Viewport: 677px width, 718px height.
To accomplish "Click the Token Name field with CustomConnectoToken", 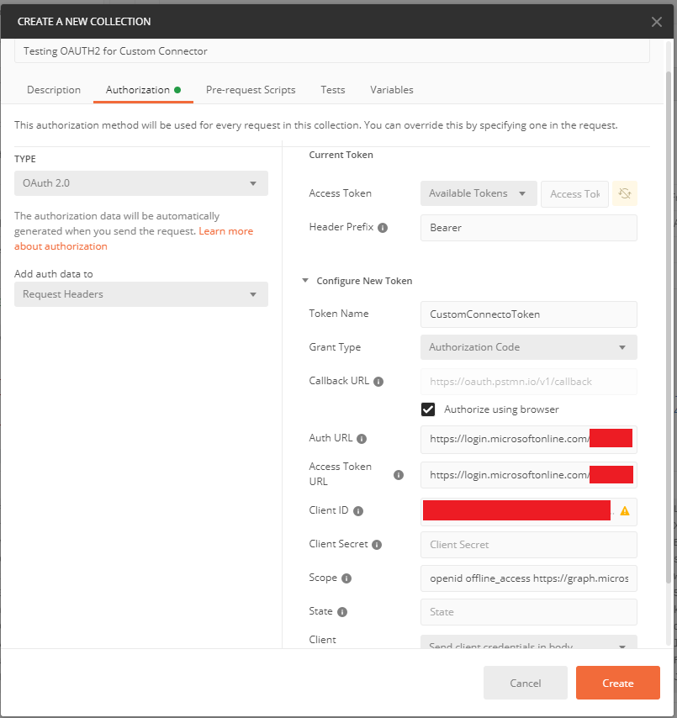I will 529,314.
